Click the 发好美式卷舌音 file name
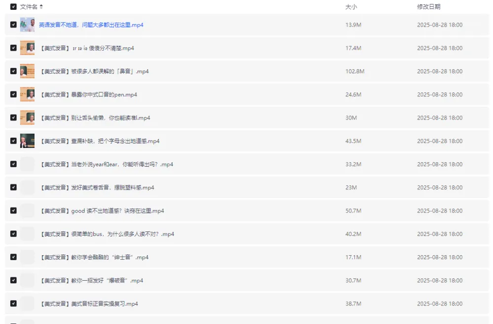Screen dimensions: 493x324 pos(97,187)
